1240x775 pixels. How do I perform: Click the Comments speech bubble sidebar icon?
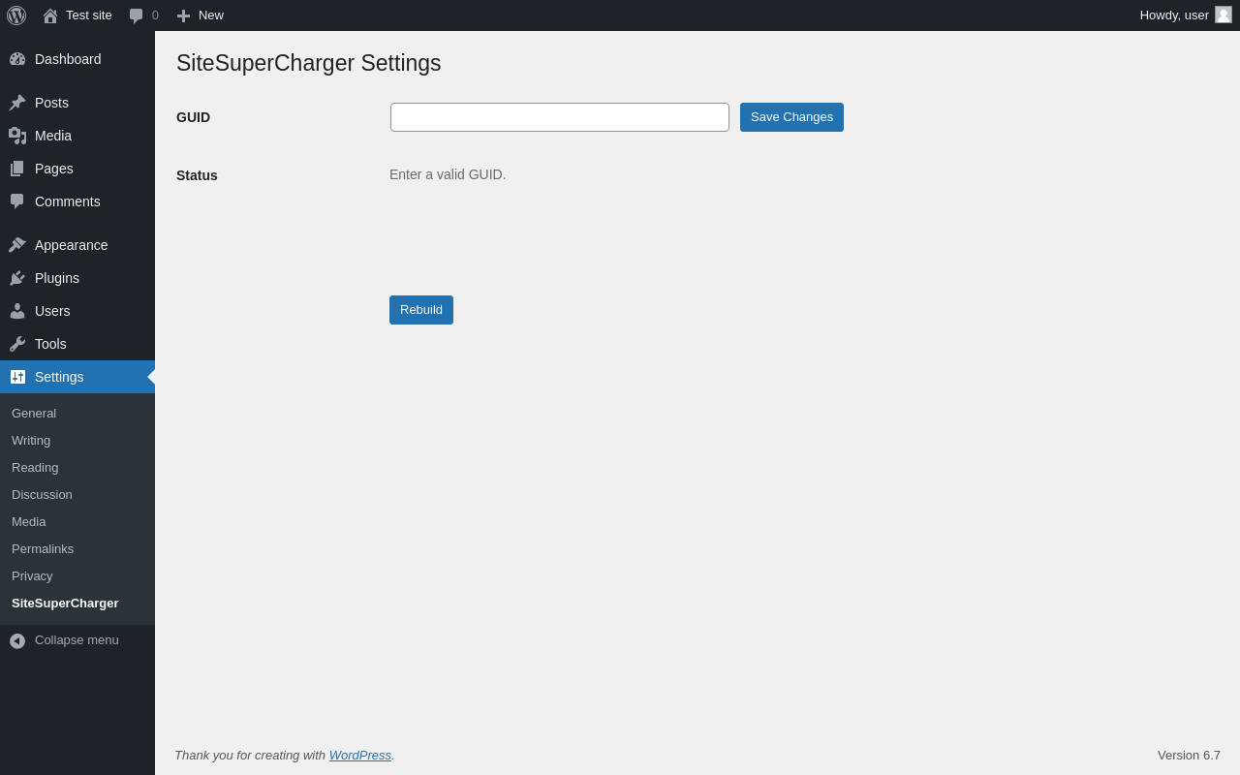pos(17,201)
